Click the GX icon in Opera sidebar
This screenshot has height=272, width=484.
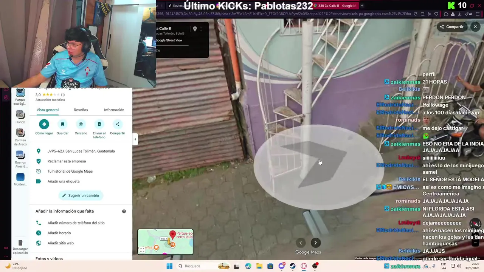click(x=6, y=248)
